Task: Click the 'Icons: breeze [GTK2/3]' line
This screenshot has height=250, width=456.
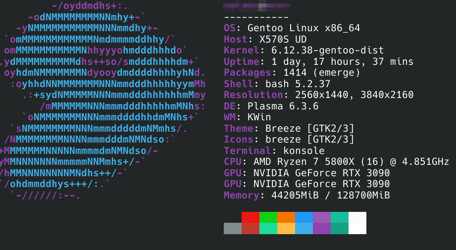Action: 289,140
